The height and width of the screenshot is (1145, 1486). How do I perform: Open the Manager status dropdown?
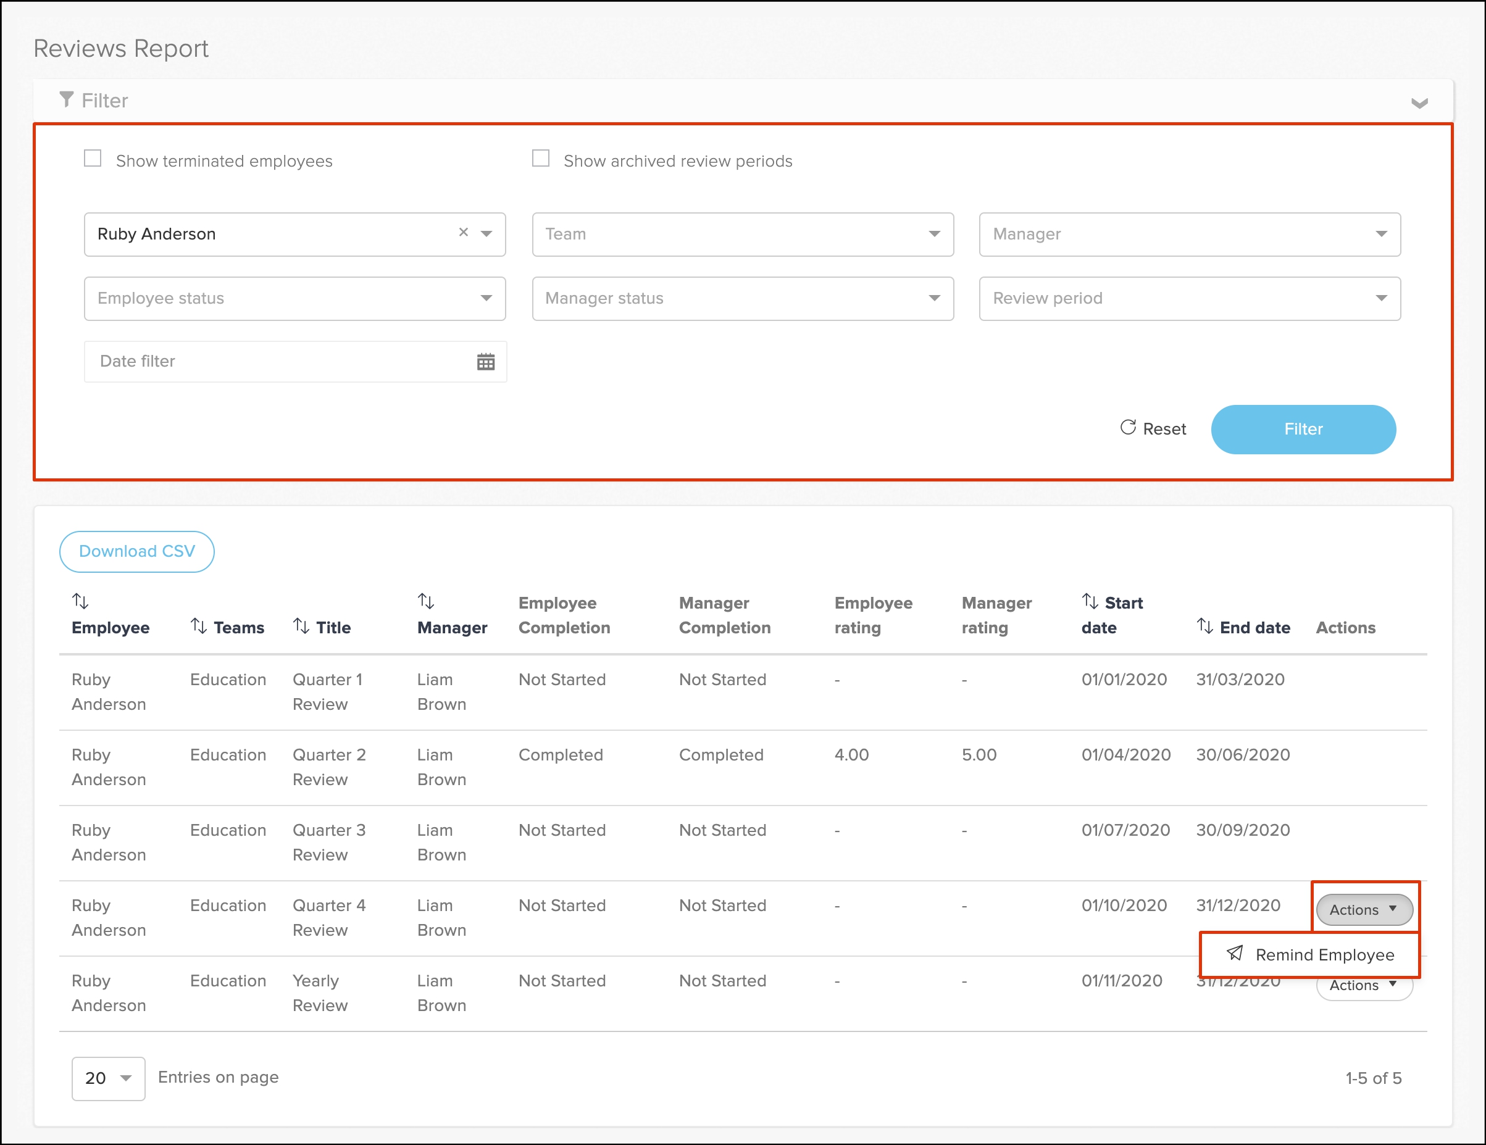[742, 298]
